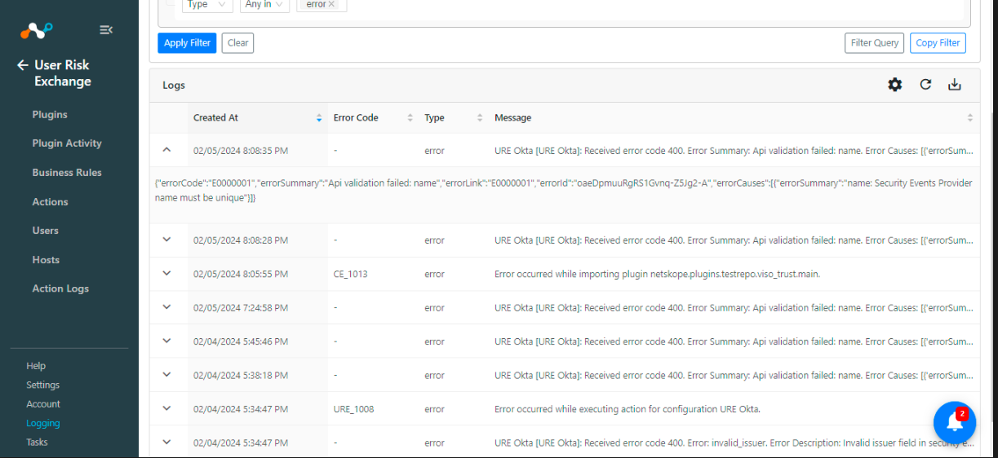Open the logs table settings gear
The height and width of the screenshot is (458, 998).
pos(895,85)
